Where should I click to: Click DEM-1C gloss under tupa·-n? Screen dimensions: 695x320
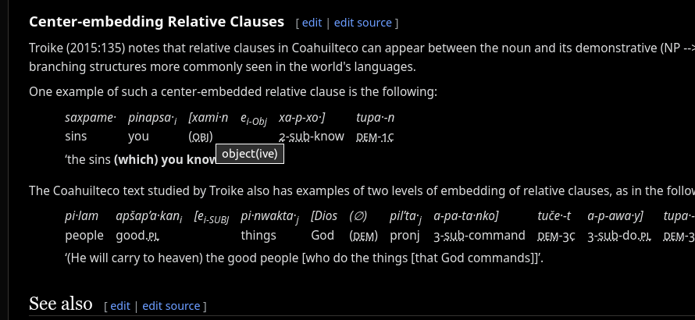(x=375, y=138)
